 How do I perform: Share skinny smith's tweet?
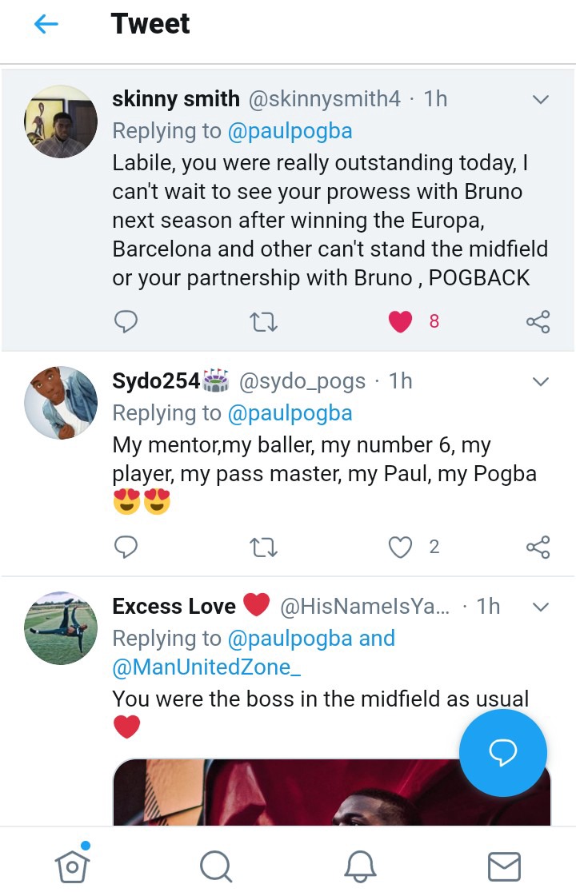(x=538, y=322)
